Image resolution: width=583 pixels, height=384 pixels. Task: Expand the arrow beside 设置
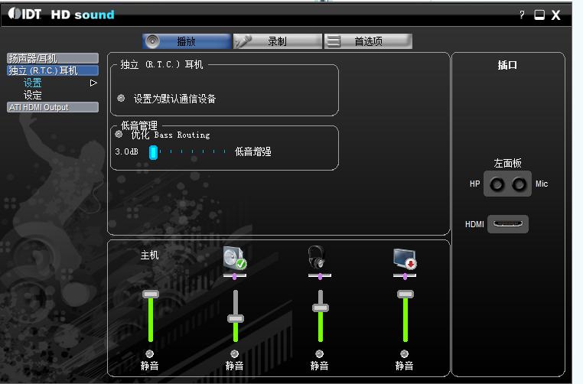tap(93, 83)
